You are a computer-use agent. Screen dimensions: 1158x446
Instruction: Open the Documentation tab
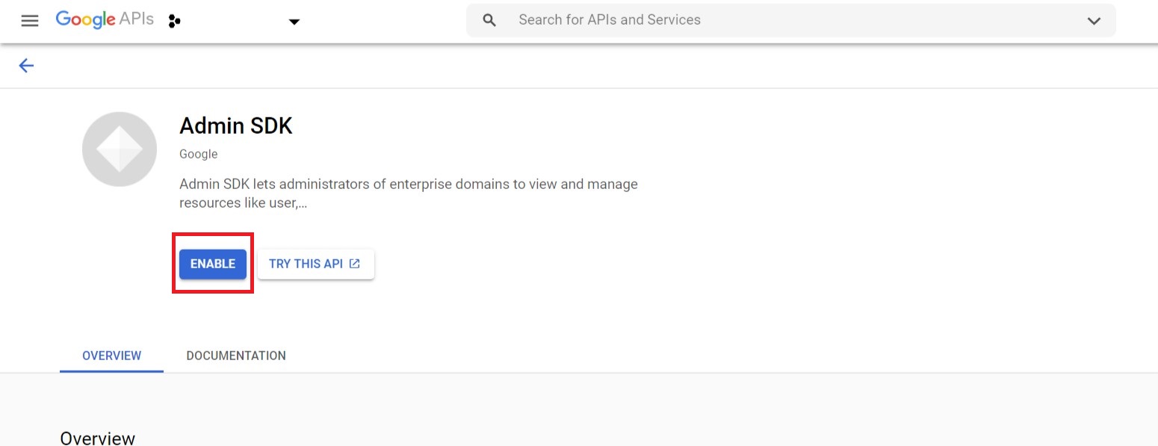coord(236,356)
